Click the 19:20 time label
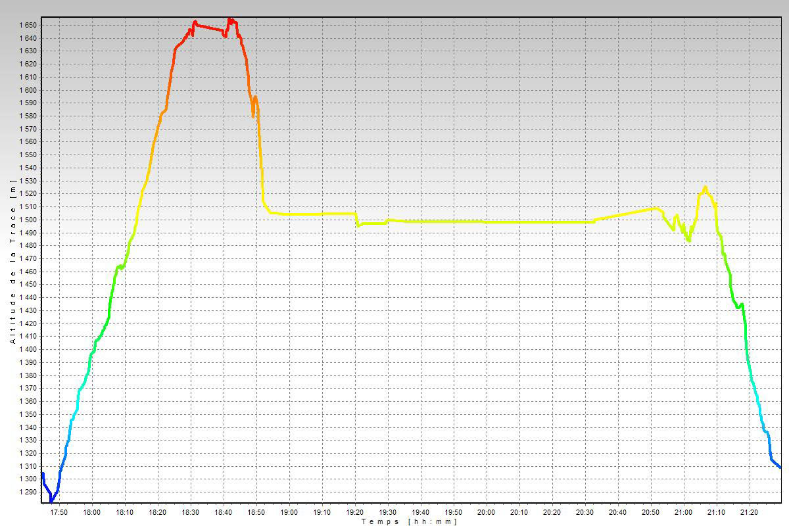 pos(355,512)
